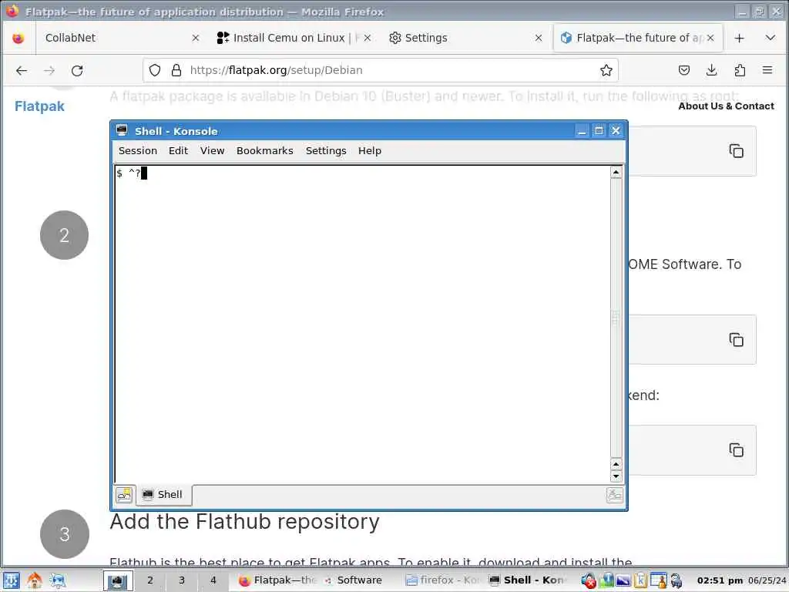Image resolution: width=789 pixels, height=592 pixels.
Task: Open About Us & Contact link
Action: 726,106
